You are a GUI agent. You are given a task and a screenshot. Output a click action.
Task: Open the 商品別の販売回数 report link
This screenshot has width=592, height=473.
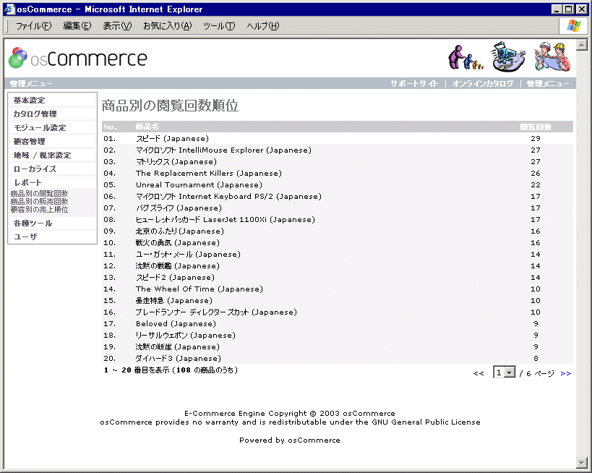coord(39,202)
